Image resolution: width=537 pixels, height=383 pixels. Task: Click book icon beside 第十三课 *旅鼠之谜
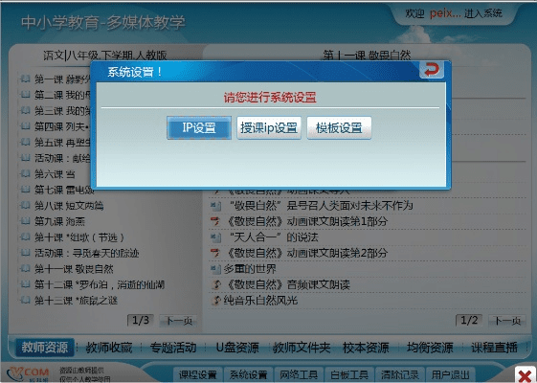pos(25,300)
